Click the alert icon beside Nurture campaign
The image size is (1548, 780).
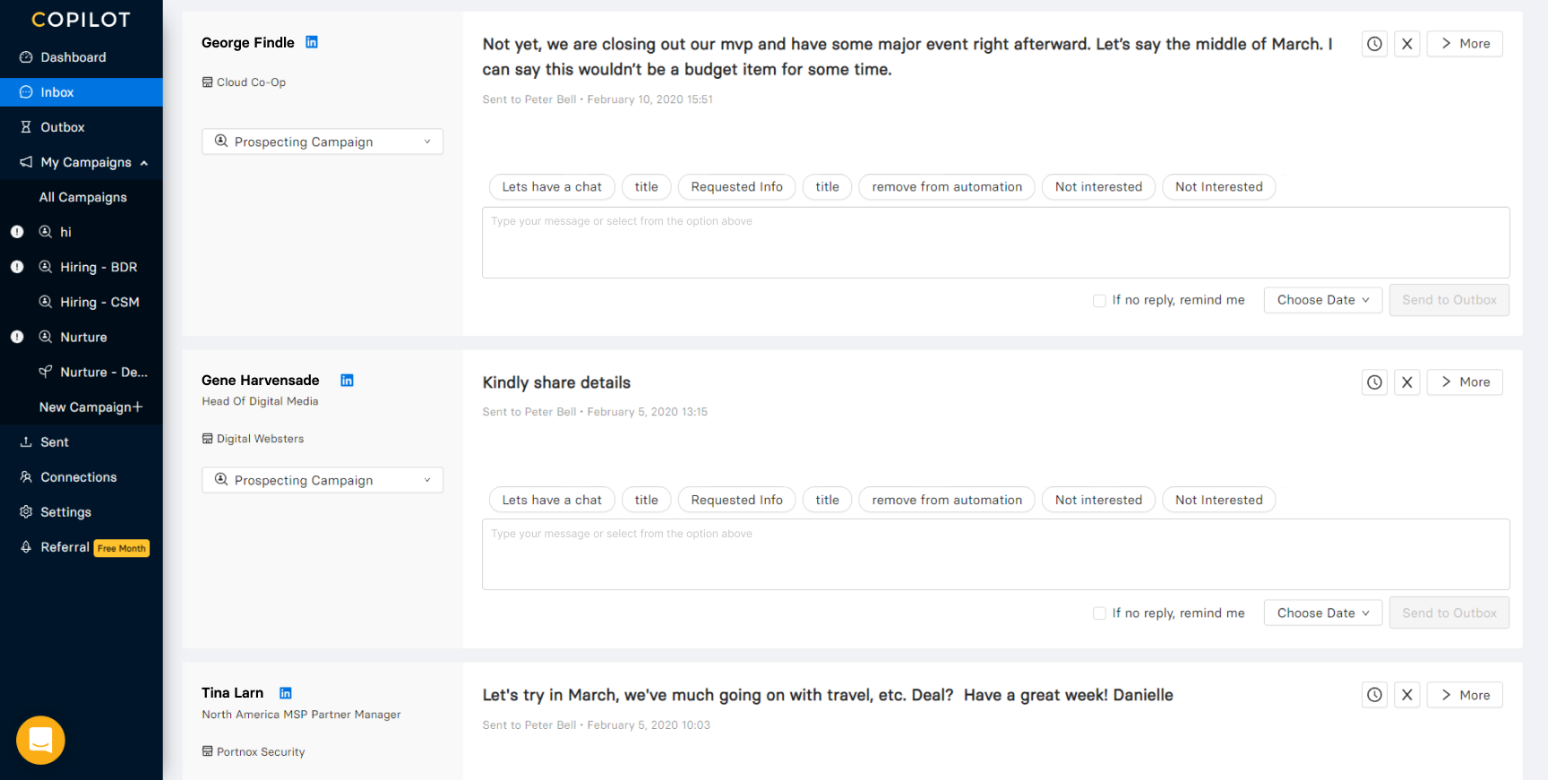pyautogui.click(x=17, y=337)
